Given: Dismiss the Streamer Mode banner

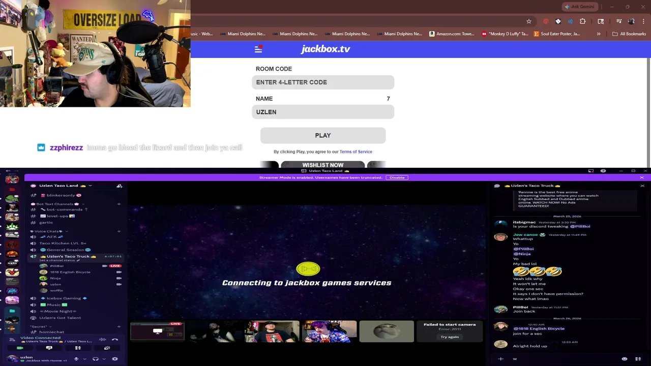Looking at the screenshot, I should (x=642, y=177).
